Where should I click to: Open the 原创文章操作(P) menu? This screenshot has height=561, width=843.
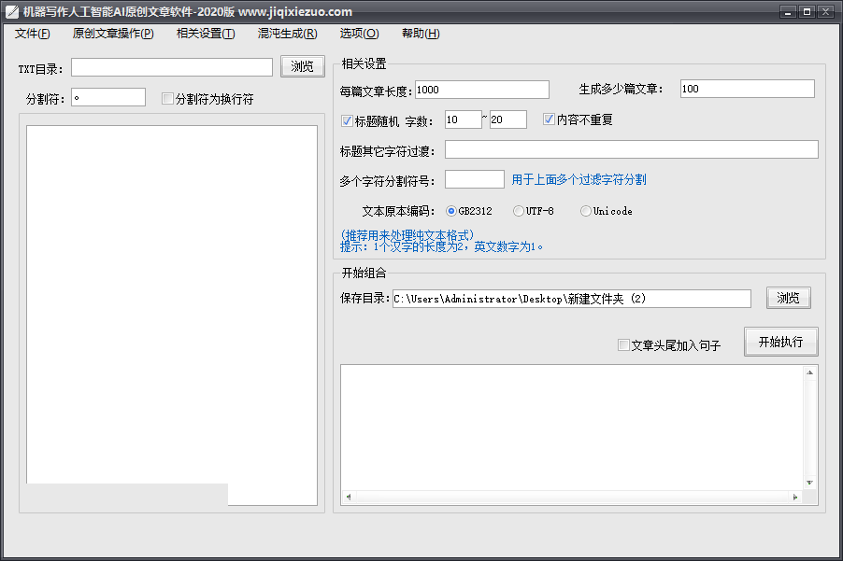tap(112, 34)
